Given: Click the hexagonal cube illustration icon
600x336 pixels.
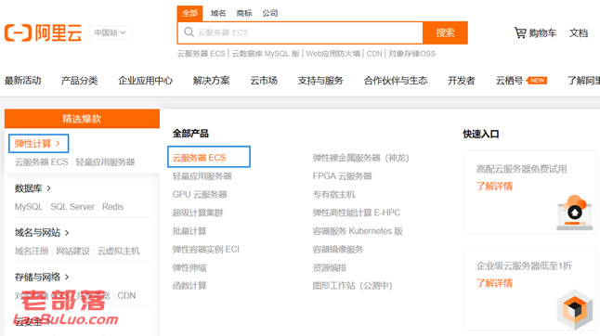Looking at the screenshot, I should 575,310.
